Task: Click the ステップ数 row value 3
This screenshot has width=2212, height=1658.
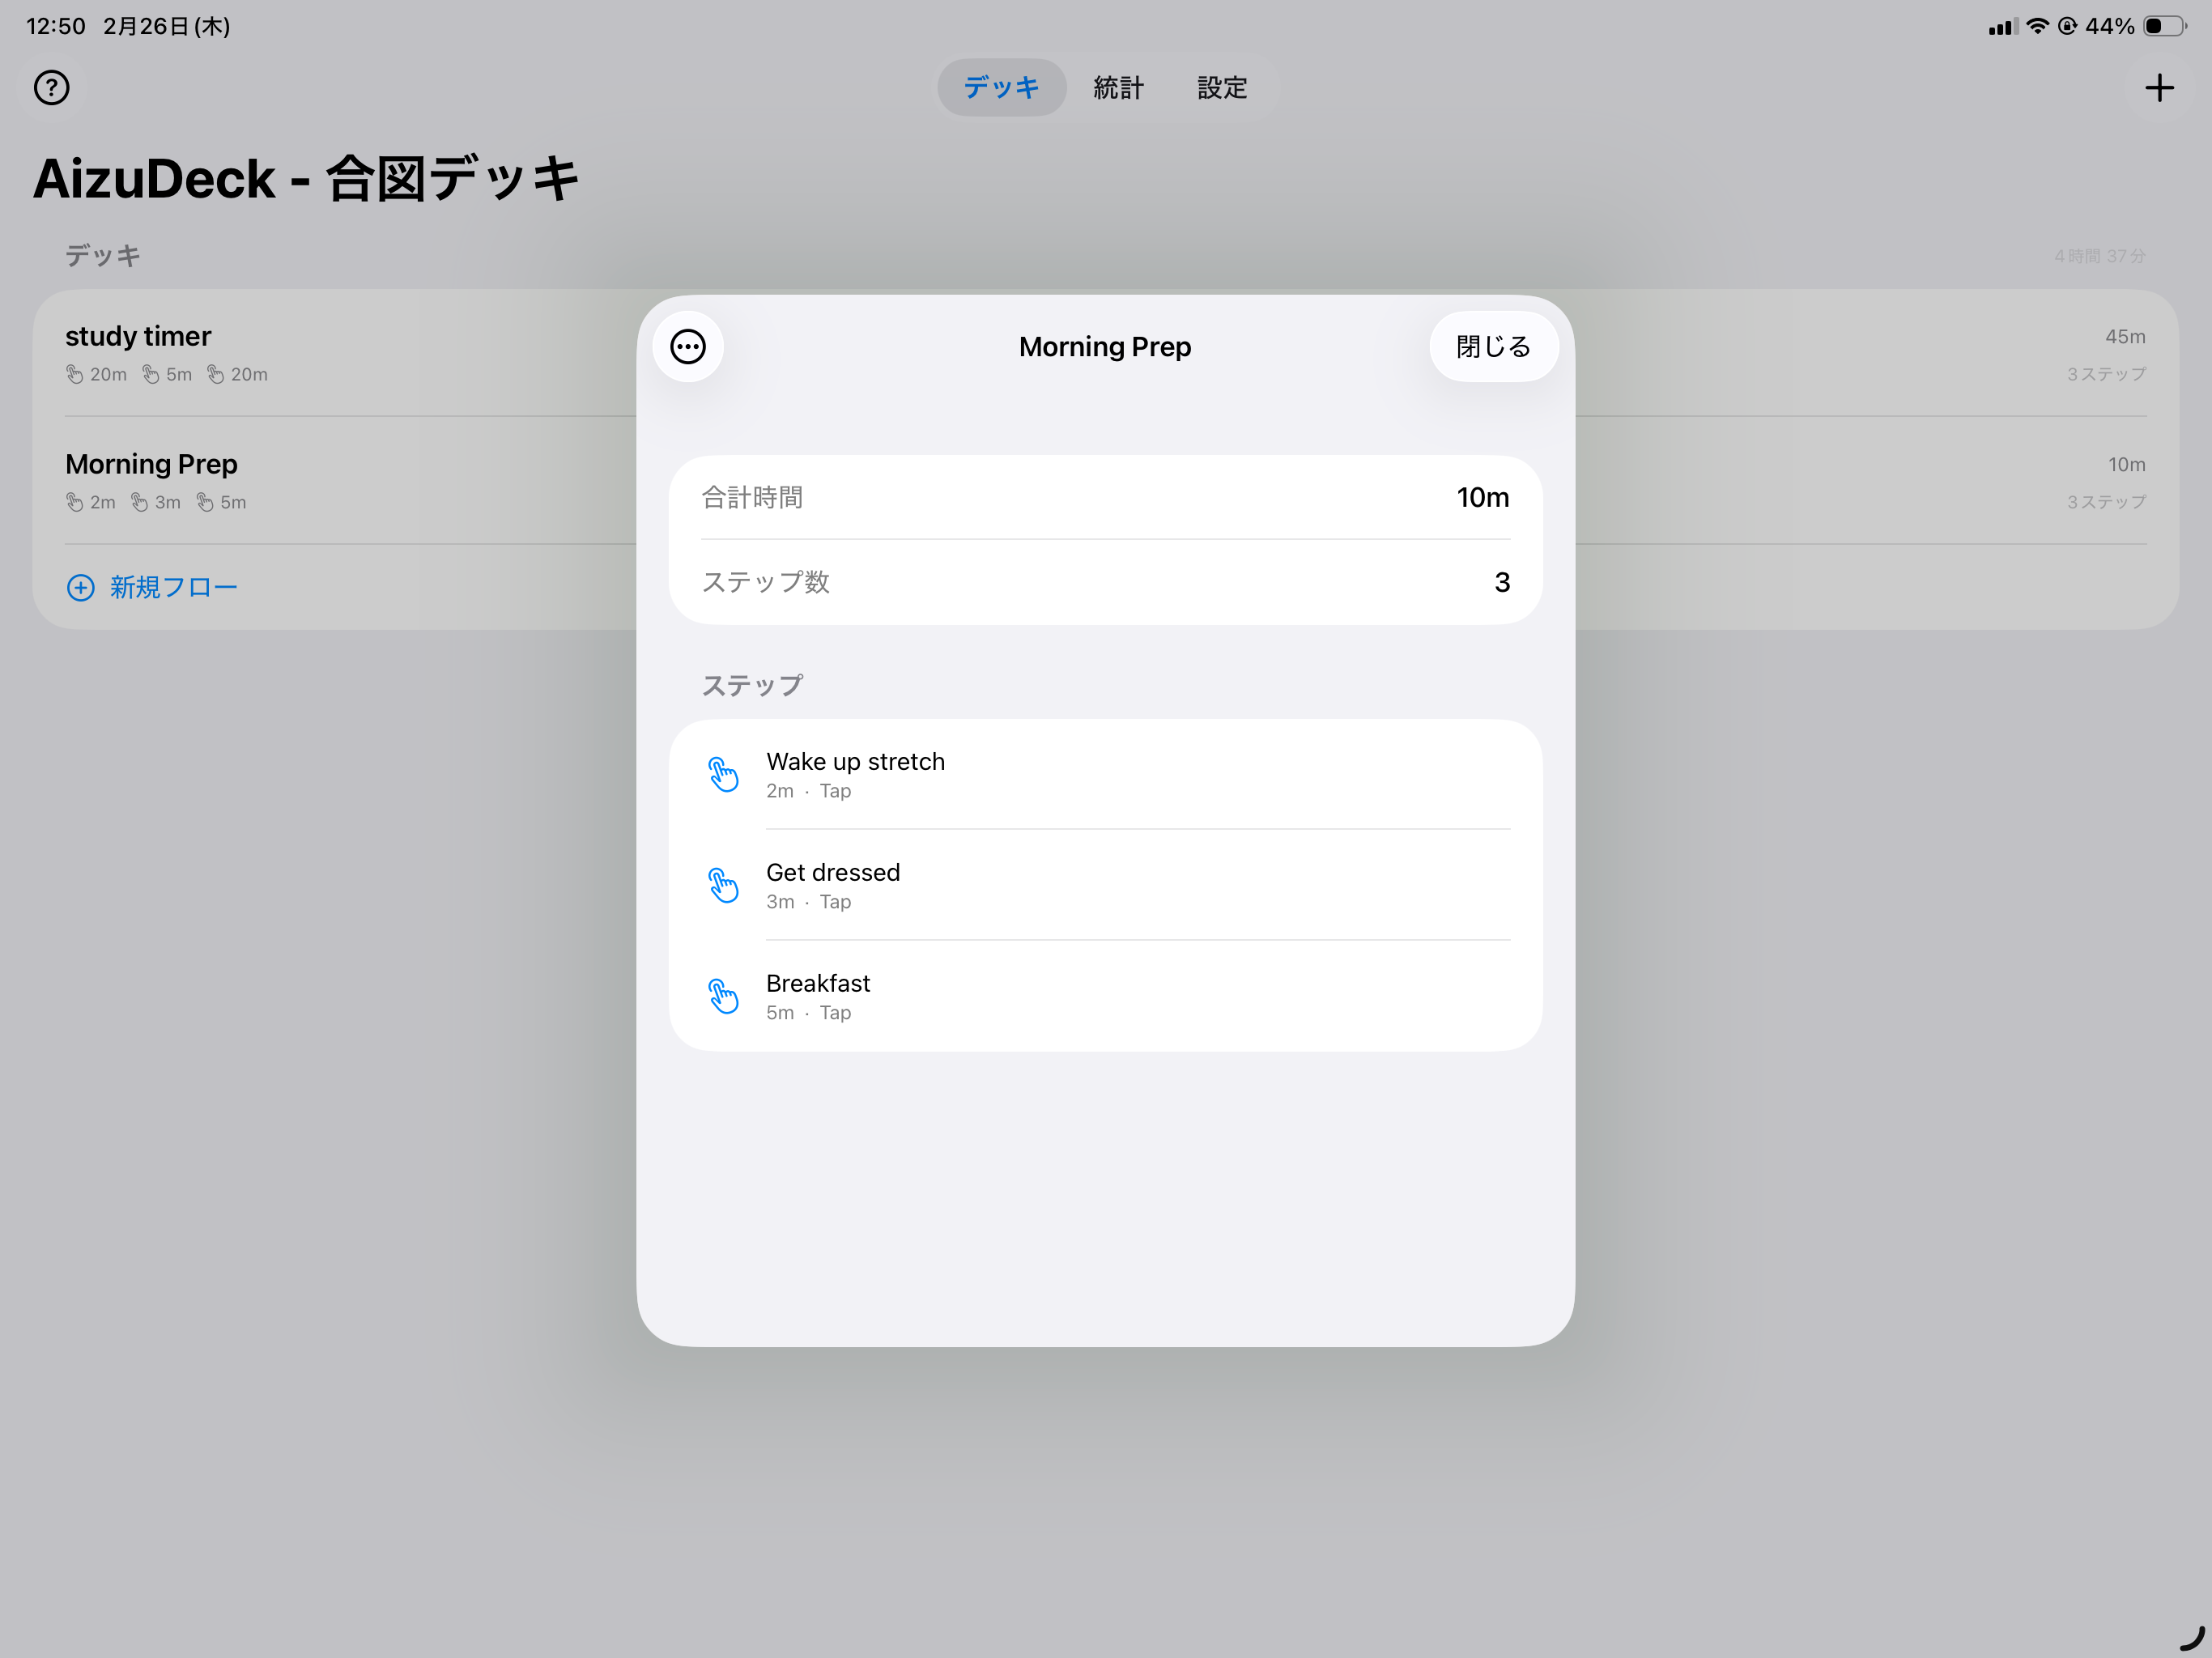Action: (1501, 582)
